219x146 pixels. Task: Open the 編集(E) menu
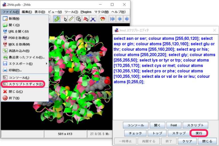(27, 12)
